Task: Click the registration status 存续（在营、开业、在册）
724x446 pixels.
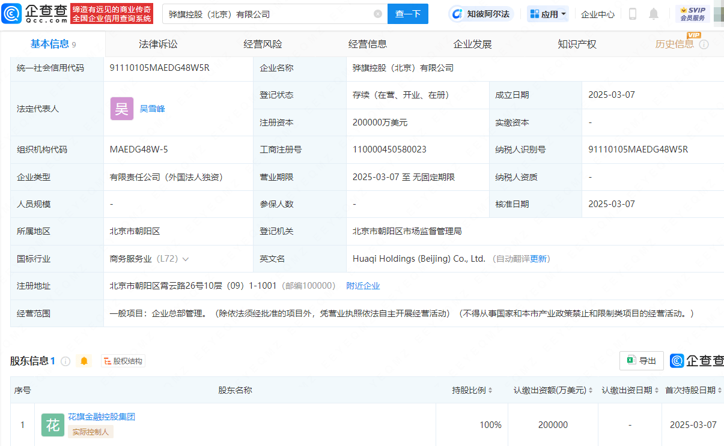Action: click(401, 95)
